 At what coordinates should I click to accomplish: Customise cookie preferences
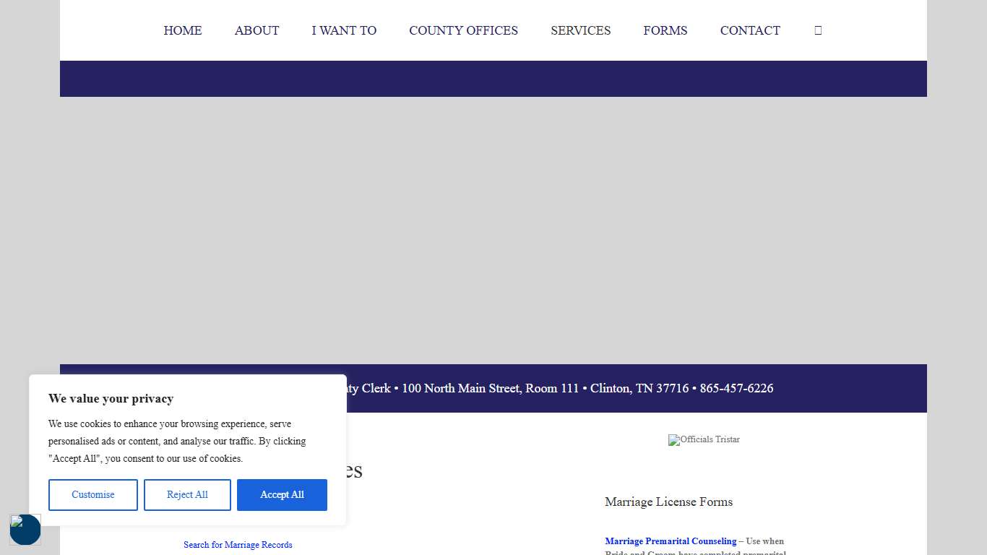pos(92,494)
